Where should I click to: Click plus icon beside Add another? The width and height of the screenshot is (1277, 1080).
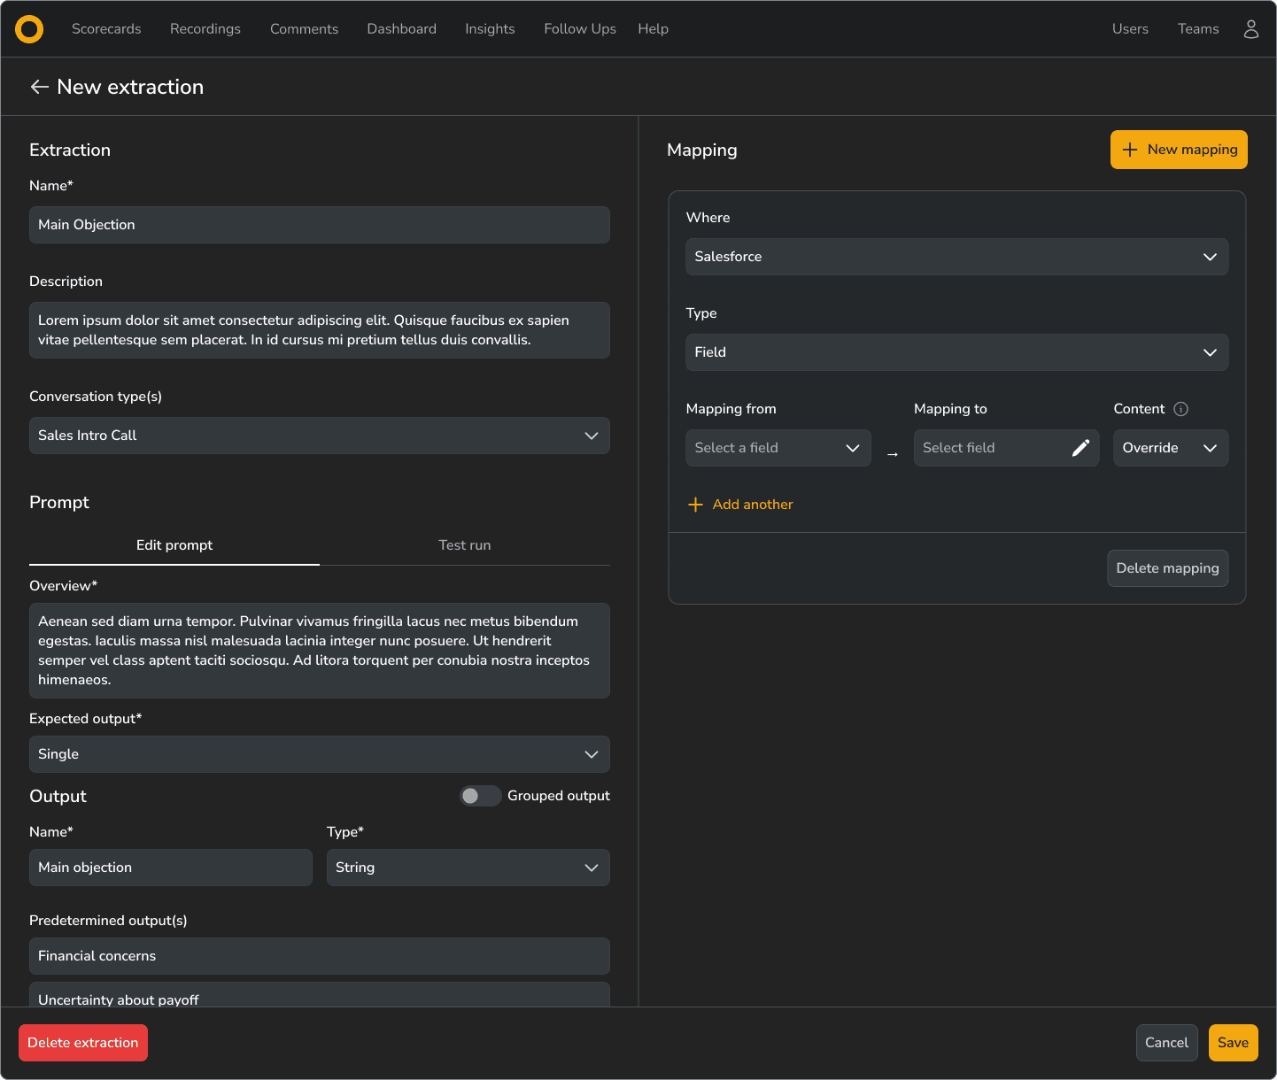pos(695,505)
